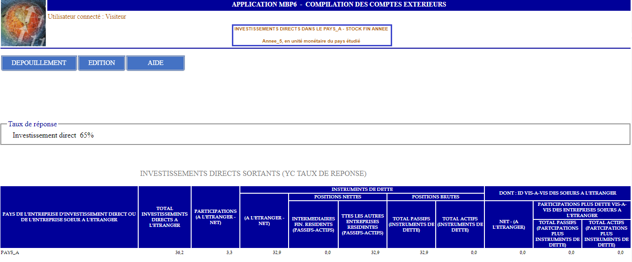Click the 'INVESTISSEMENTS DIRECTS SORTANTS' table title
Image resolution: width=632 pixels, height=262 pixels.
tap(253, 174)
